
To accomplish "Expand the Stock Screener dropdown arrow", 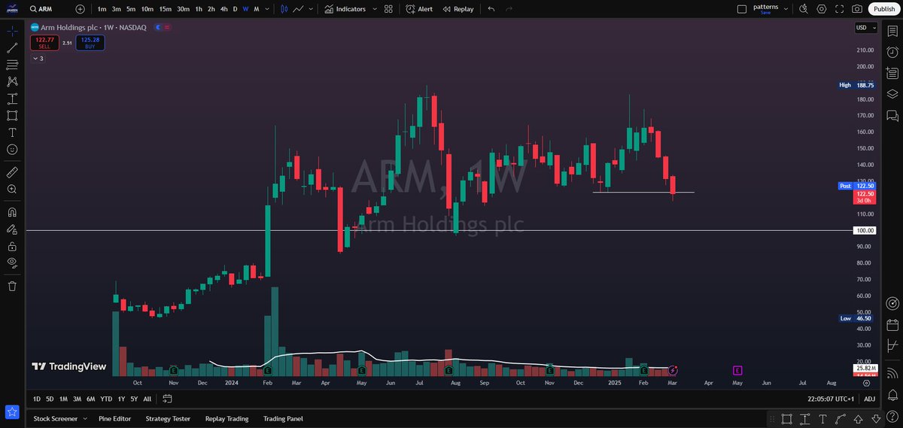I will point(84,418).
